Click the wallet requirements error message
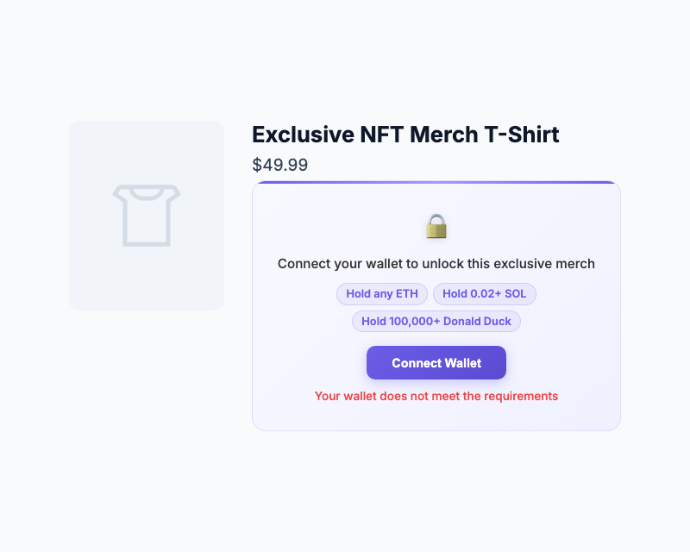 click(x=436, y=396)
